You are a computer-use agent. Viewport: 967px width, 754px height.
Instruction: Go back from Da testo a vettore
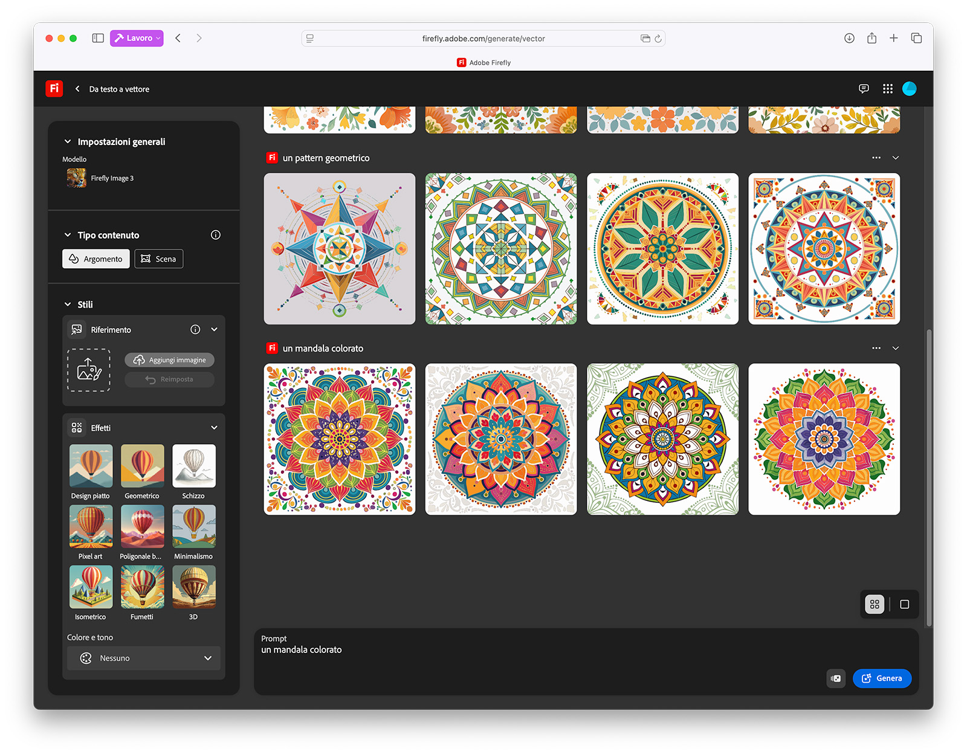pyautogui.click(x=77, y=89)
